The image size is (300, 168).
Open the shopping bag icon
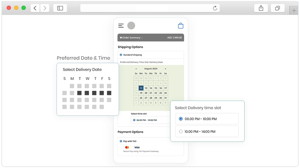[181, 25]
